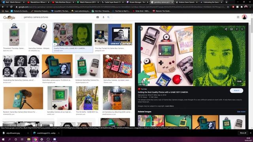
Task: Open Game Boy Camera Wikipedia thumbnail
Action: point(40,34)
